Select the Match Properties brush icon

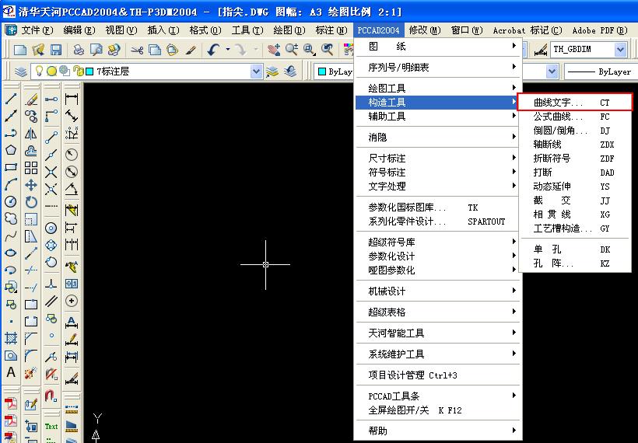(190, 50)
